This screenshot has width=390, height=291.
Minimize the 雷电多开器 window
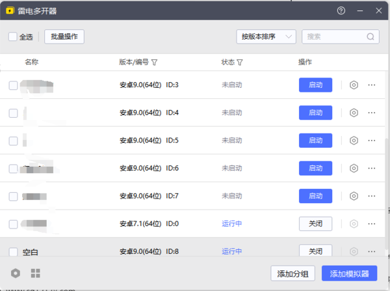[x=359, y=10]
